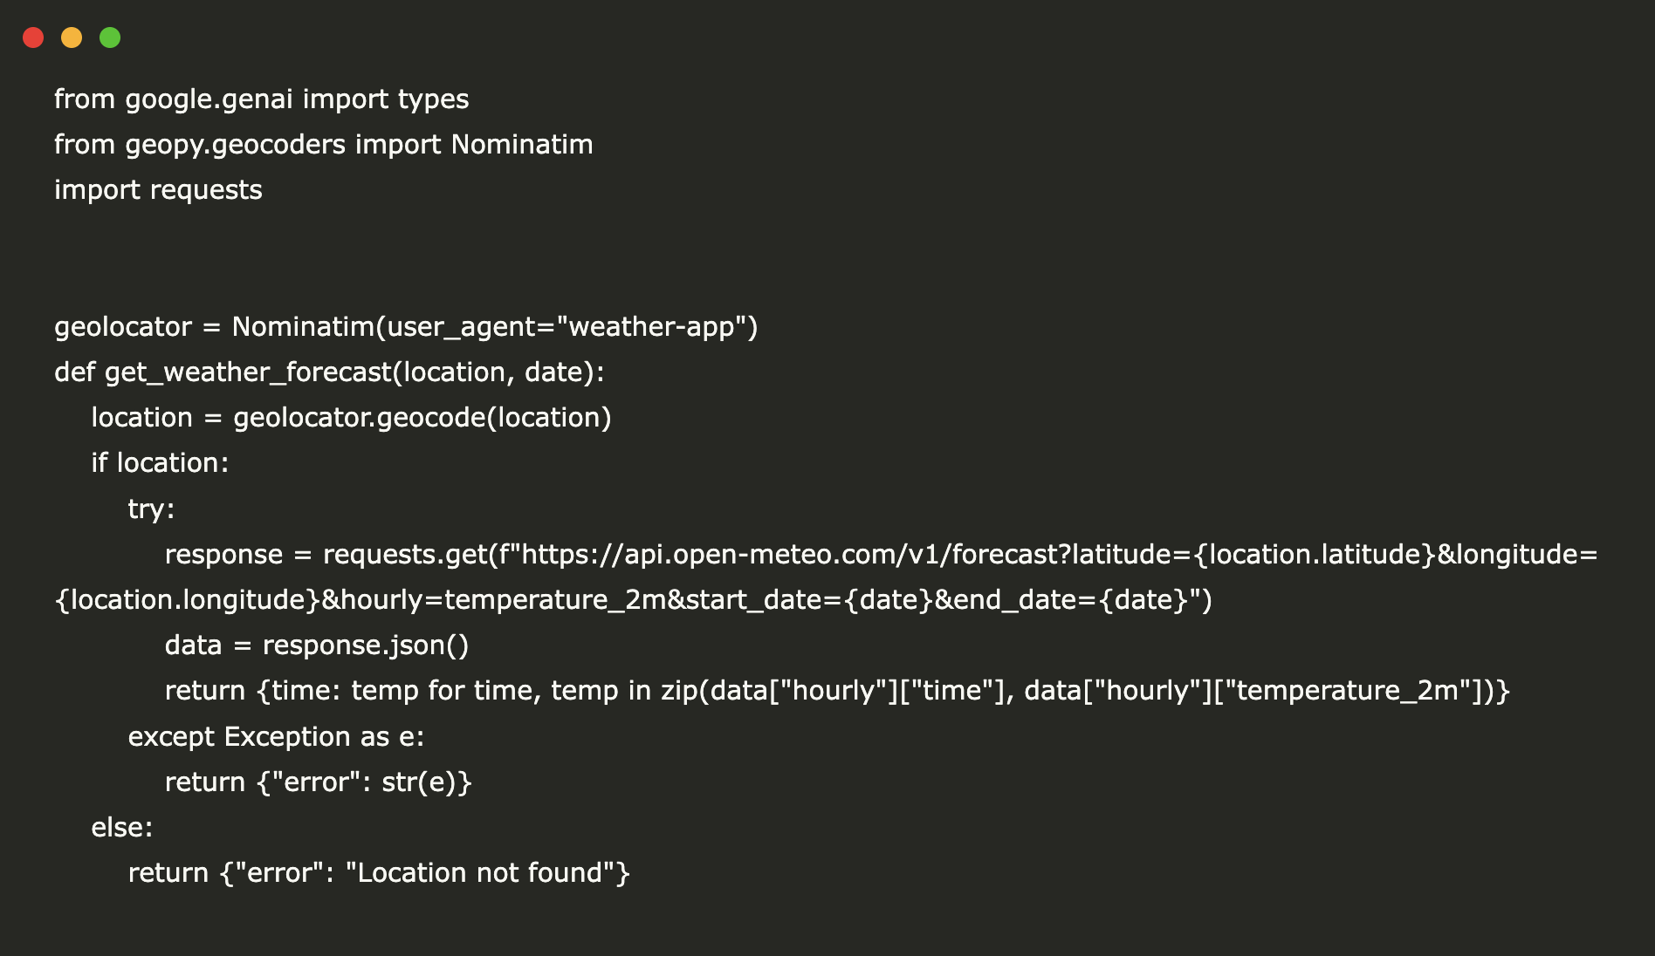
Task: Click the geolocator.geocode call
Action: [x=359, y=418]
